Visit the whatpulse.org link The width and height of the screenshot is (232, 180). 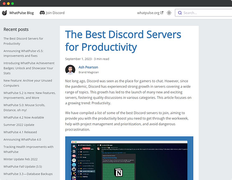(148, 13)
